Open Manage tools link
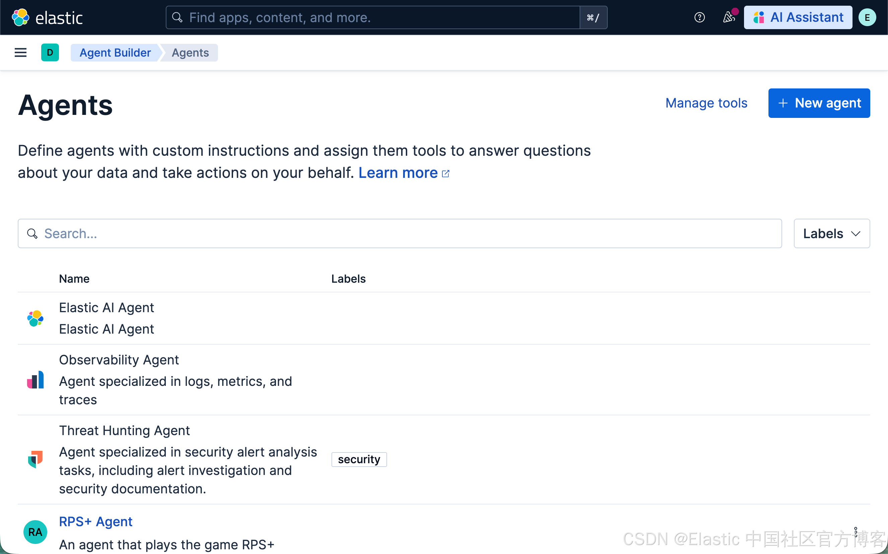The width and height of the screenshot is (888, 554). pyautogui.click(x=706, y=103)
